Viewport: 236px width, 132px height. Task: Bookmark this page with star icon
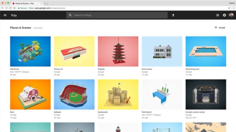229,8
